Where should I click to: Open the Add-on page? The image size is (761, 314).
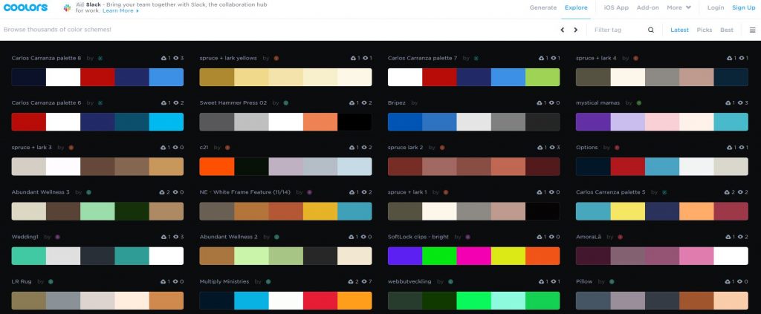[648, 7]
